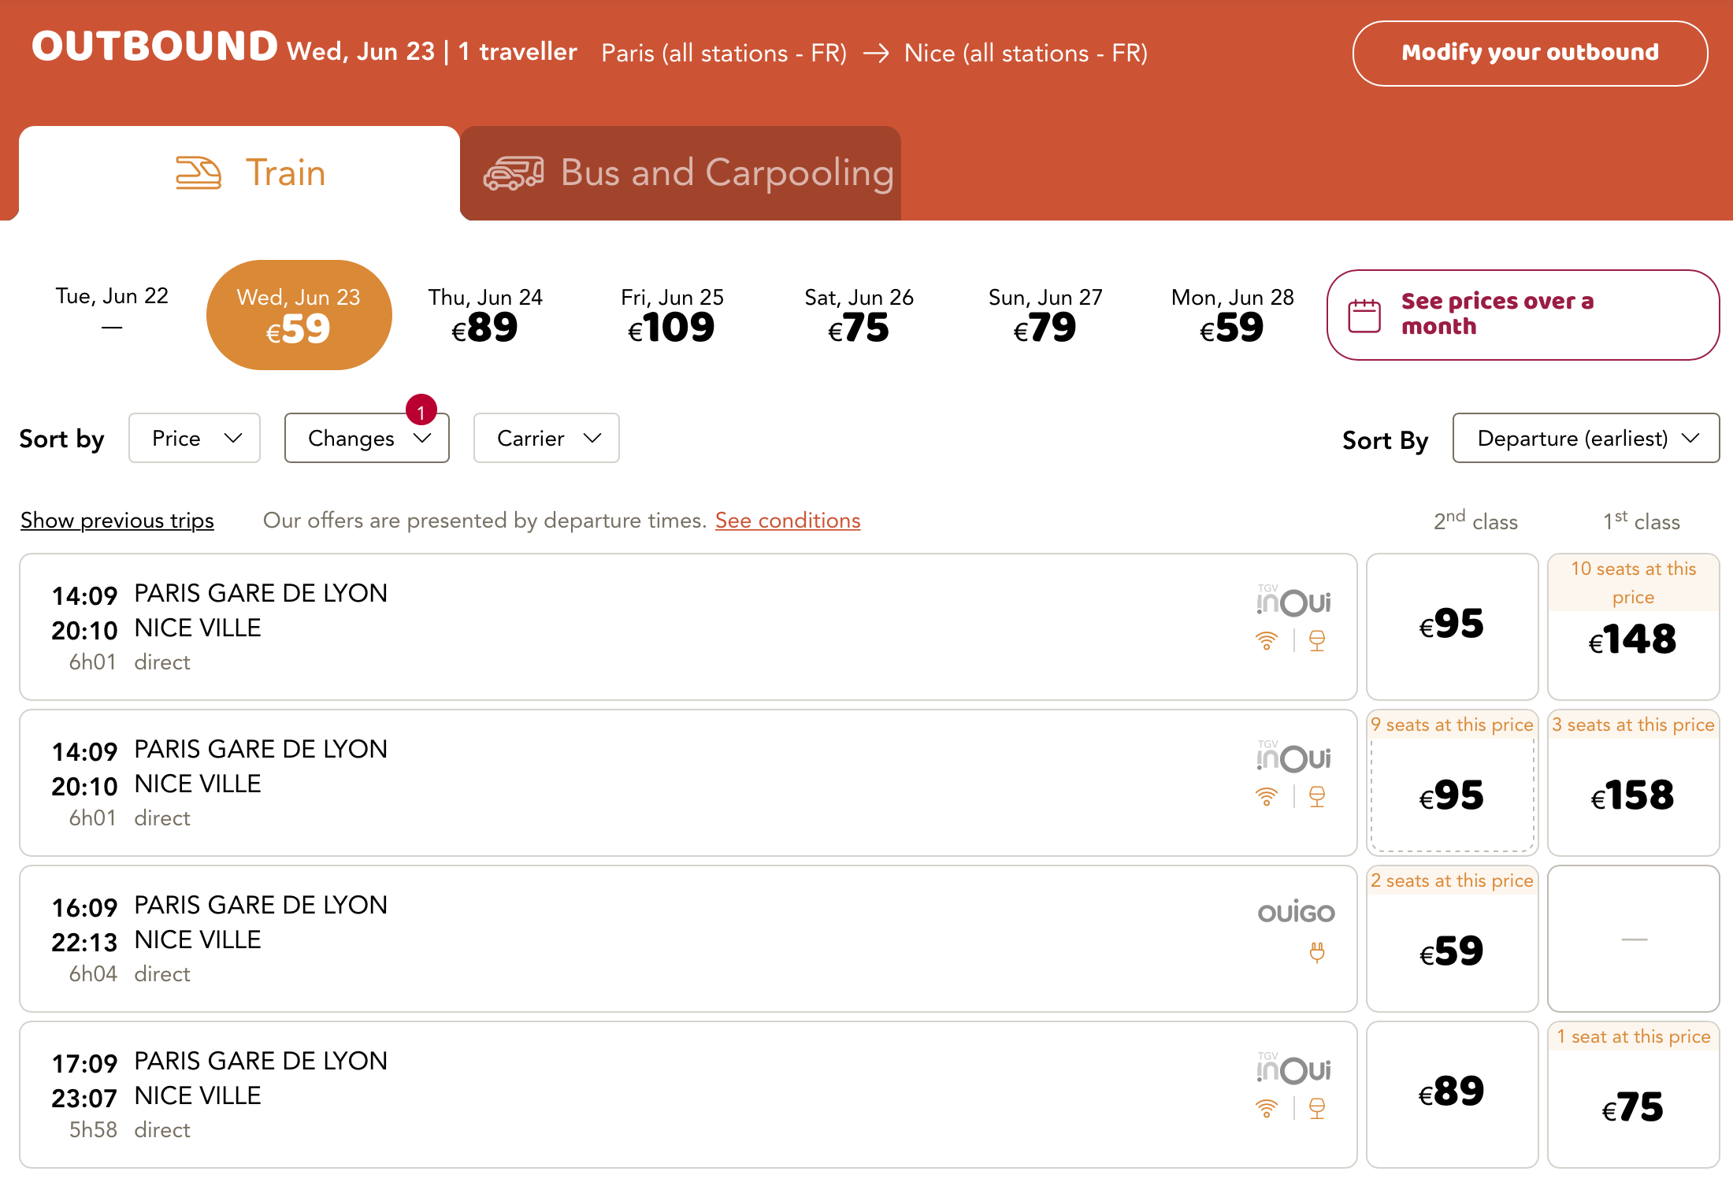Click Show previous trips

pos(117,520)
